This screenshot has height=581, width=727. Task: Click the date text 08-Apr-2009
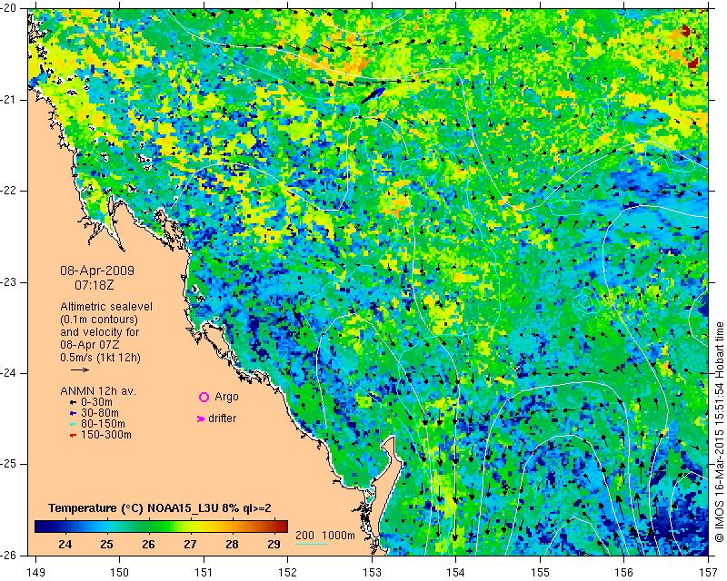97,271
